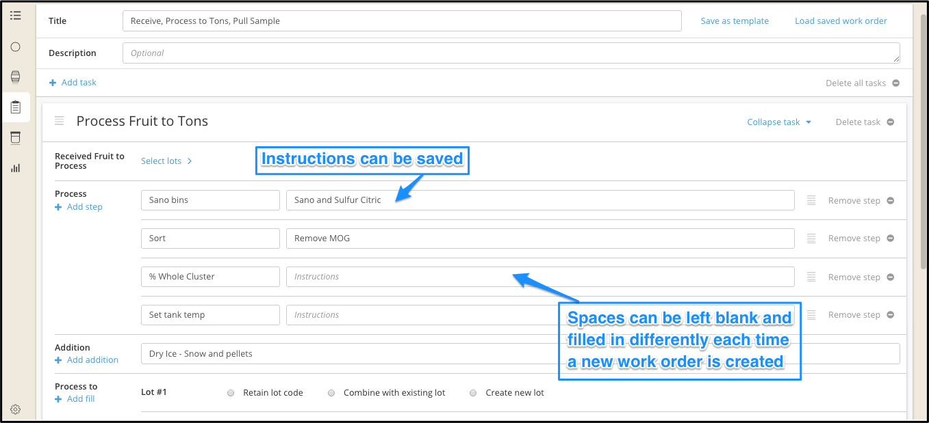Click the Set tank temp name field

click(210, 315)
